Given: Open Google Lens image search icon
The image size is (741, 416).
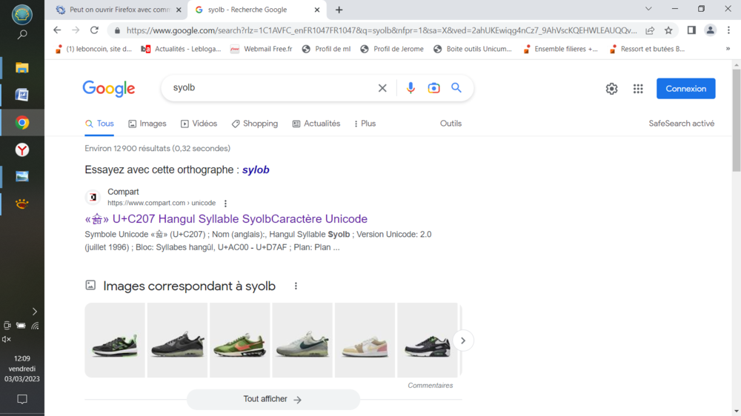Looking at the screenshot, I should tap(433, 88).
